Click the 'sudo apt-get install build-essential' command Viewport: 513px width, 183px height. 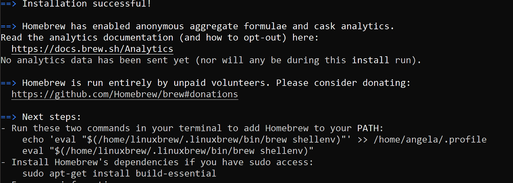click(119, 173)
